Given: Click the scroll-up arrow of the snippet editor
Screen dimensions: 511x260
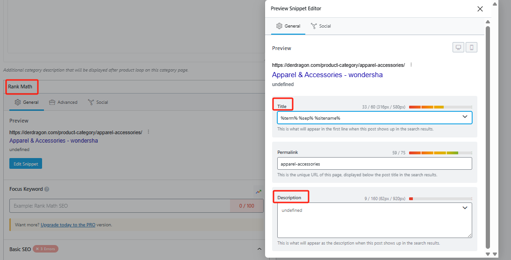Looking at the screenshot, I should pos(488,22).
